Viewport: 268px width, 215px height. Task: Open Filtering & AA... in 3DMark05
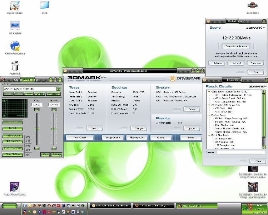click(137, 138)
